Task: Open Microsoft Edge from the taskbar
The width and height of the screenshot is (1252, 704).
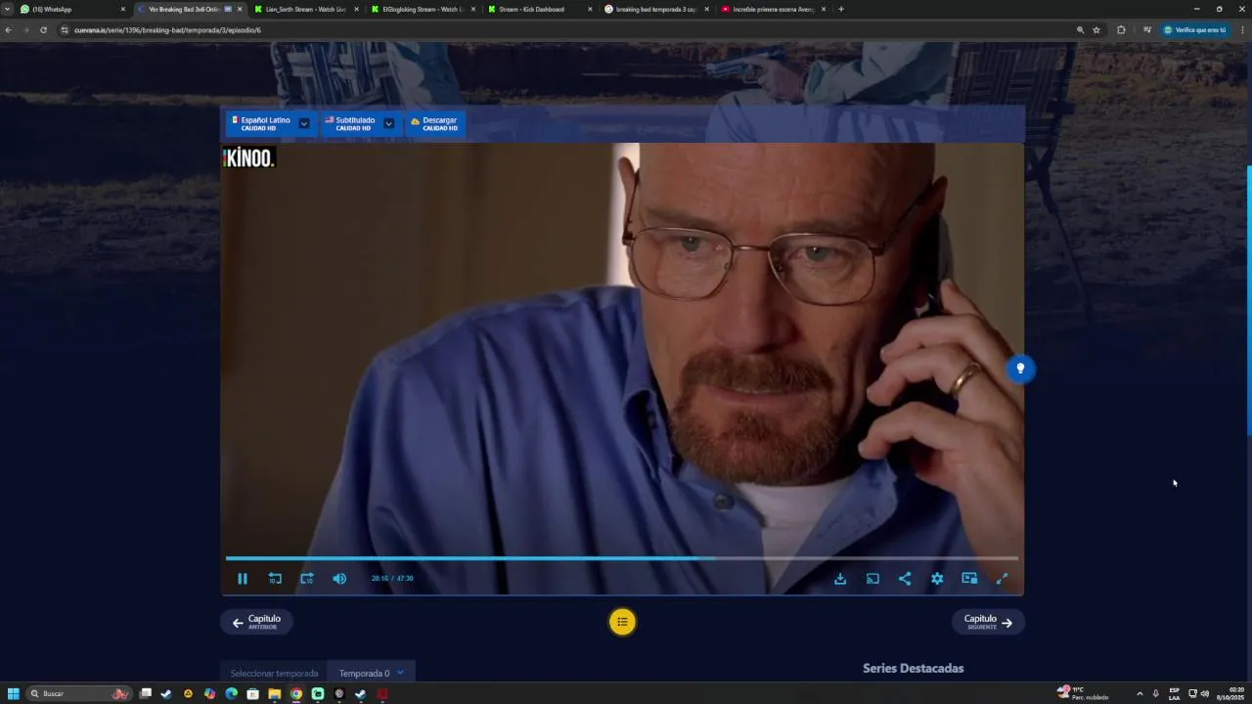Action: click(x=232, y=694)
